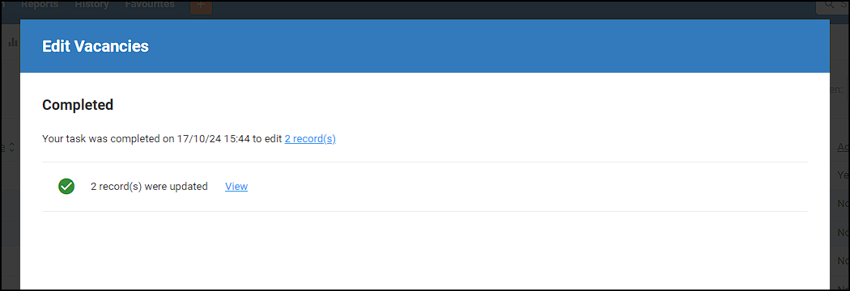Screen dimensions: 850x291
Task: Click the 'Ye' cell in right column
Action: click(843, 175)
